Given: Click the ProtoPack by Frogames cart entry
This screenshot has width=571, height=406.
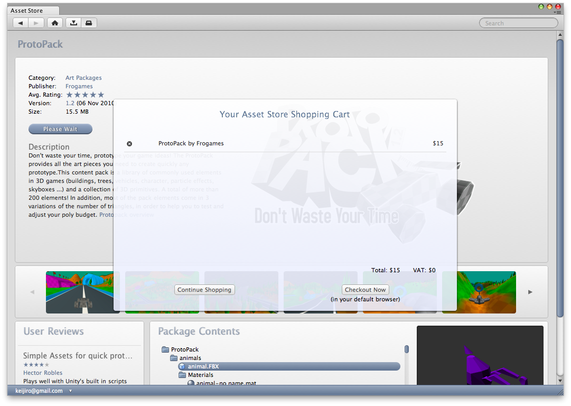Looking at the screenshot, I should [191, 143].
